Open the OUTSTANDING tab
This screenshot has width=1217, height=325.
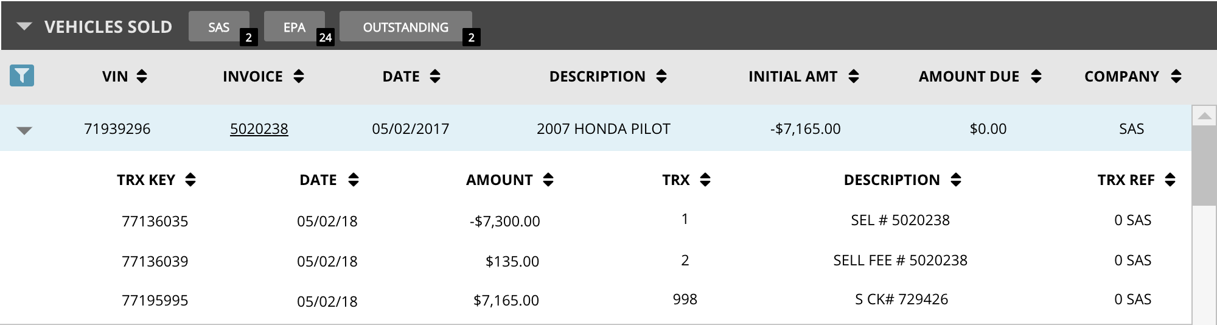405,27
